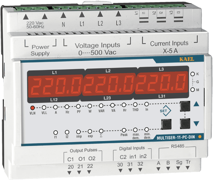
Task: Click the arrow under terminal 22
Action: [x=89, y=172]
